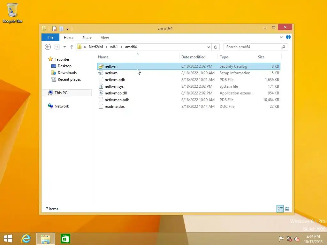Select the netkvm.pdb file
Viewport: 327px width, 245px height.
(x=188, y=79)
